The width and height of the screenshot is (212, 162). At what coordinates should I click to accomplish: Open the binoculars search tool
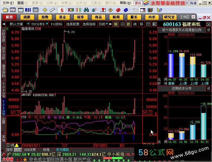[86, 10]
